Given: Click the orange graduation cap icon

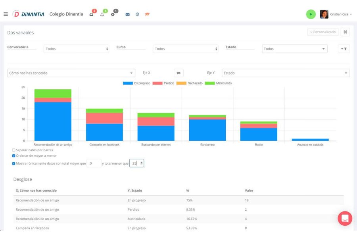Looking at the screenshot, I should [147, 14].
